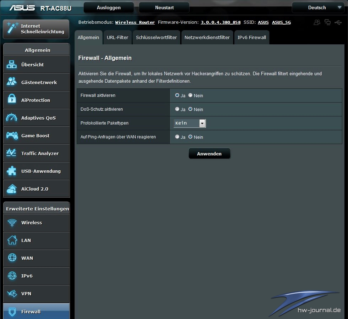Open the Protokollierte Pakettypen dropdown
348x319 pixels.
[190, 123]
